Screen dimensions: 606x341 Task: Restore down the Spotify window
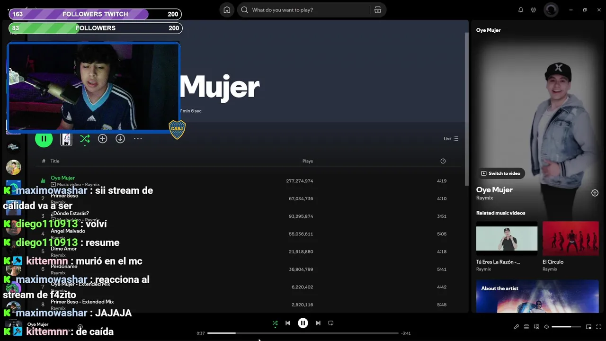pos(585,10)
